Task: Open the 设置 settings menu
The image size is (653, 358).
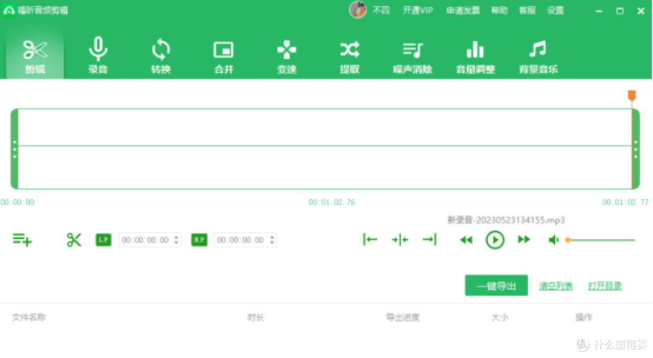Action: [x=555, y=10]
